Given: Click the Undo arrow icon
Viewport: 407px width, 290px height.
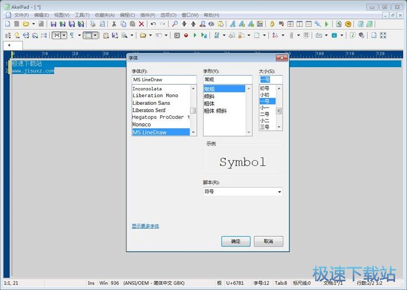Looking at the screenshot, I should [x=154, y=24].
